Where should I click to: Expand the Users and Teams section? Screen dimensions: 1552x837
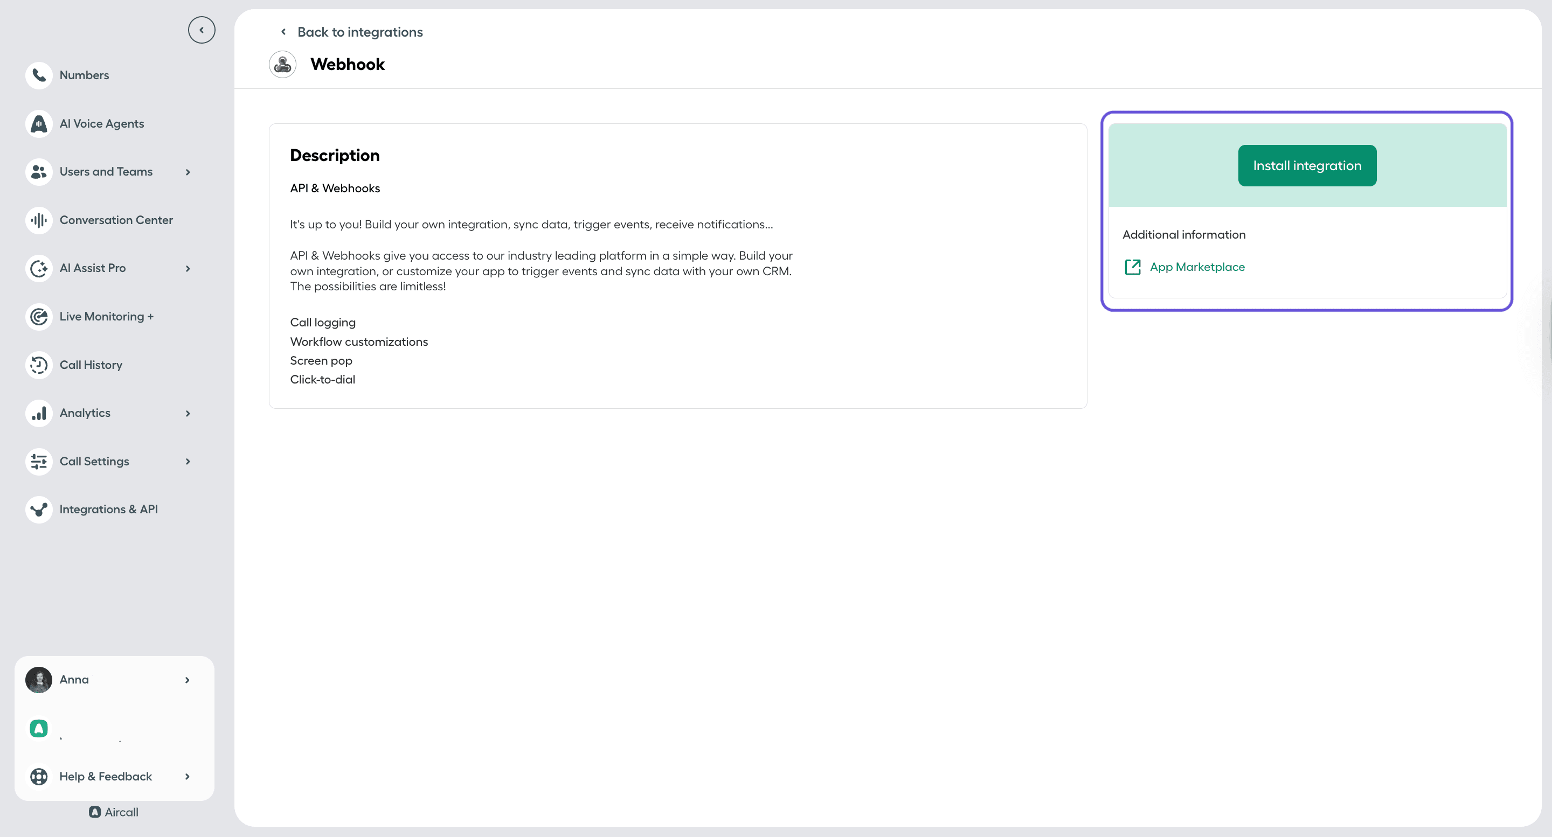pyautogui.click(x=188, y=172)
